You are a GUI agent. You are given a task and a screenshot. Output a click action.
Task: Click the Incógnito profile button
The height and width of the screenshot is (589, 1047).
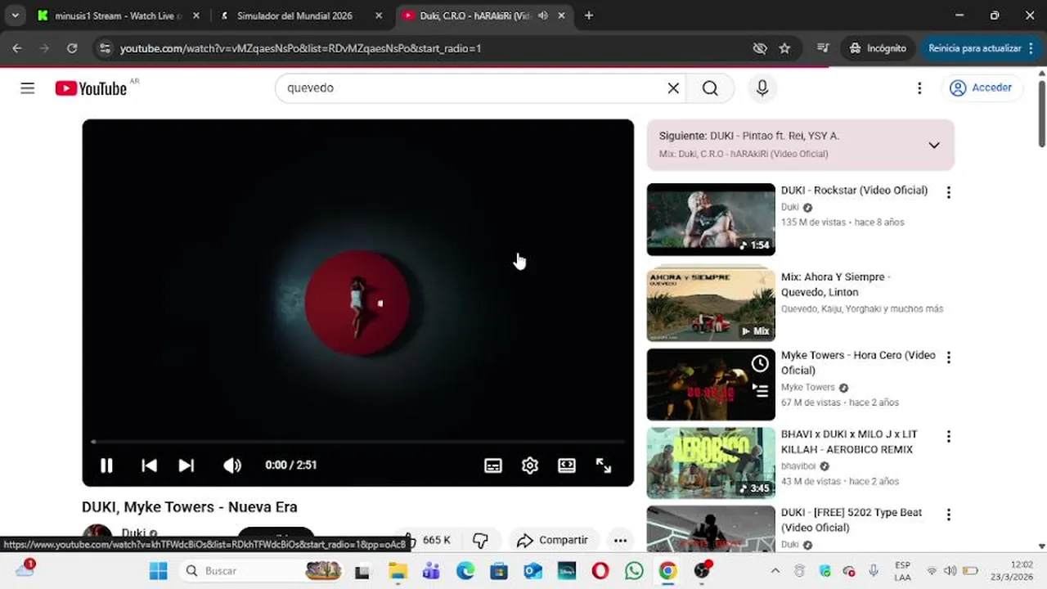pos(878,48)
